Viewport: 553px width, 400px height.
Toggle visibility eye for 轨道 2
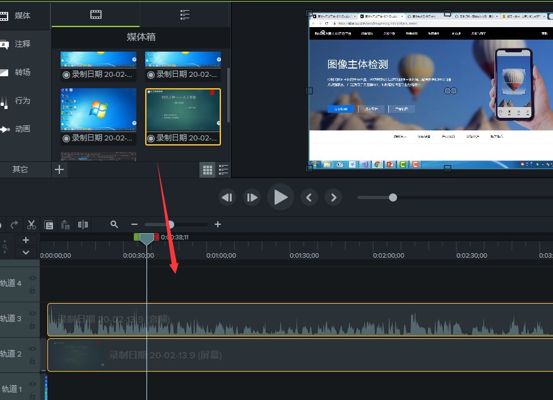pos(32,349)
